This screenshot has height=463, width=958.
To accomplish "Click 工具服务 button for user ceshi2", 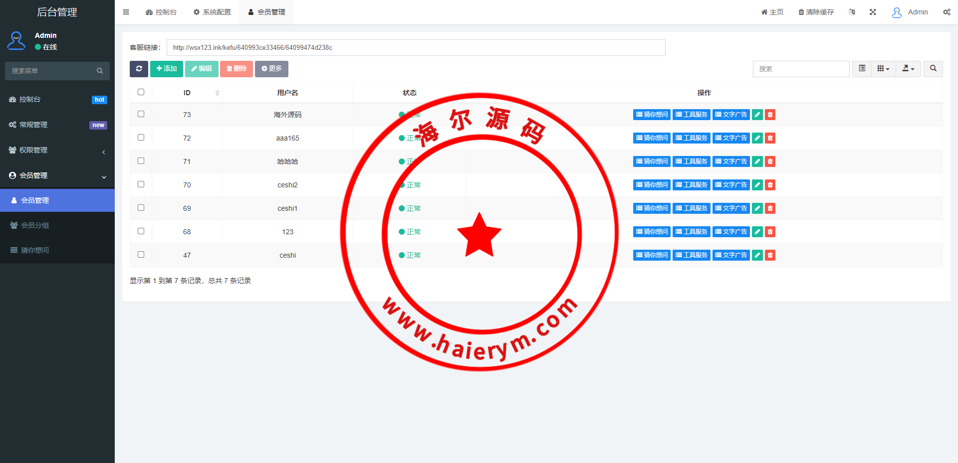I will [x=691, y=185].
